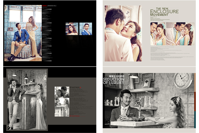Select the orange color strip at right edge
Viewport: 199px width, 133px height.
195,101
